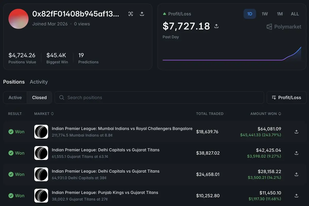309x206 pixels.
Task: Select the ALL profit range
Action: [295, 14]
